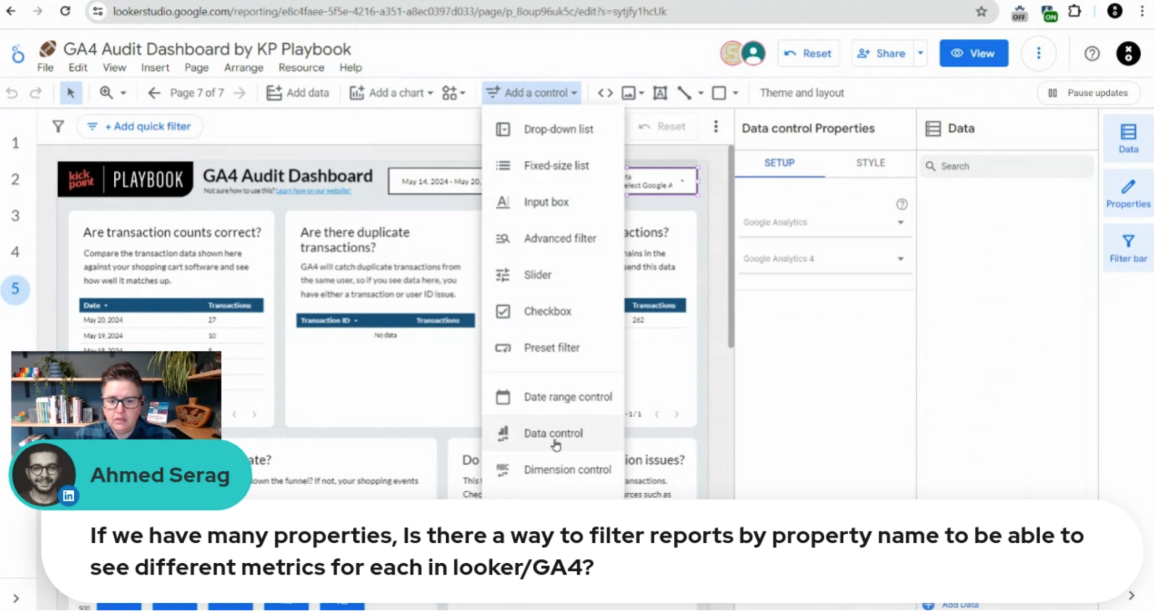Open the Add a chart dropdown
The height and width of the screenshot is (611, 1154).
391,93
